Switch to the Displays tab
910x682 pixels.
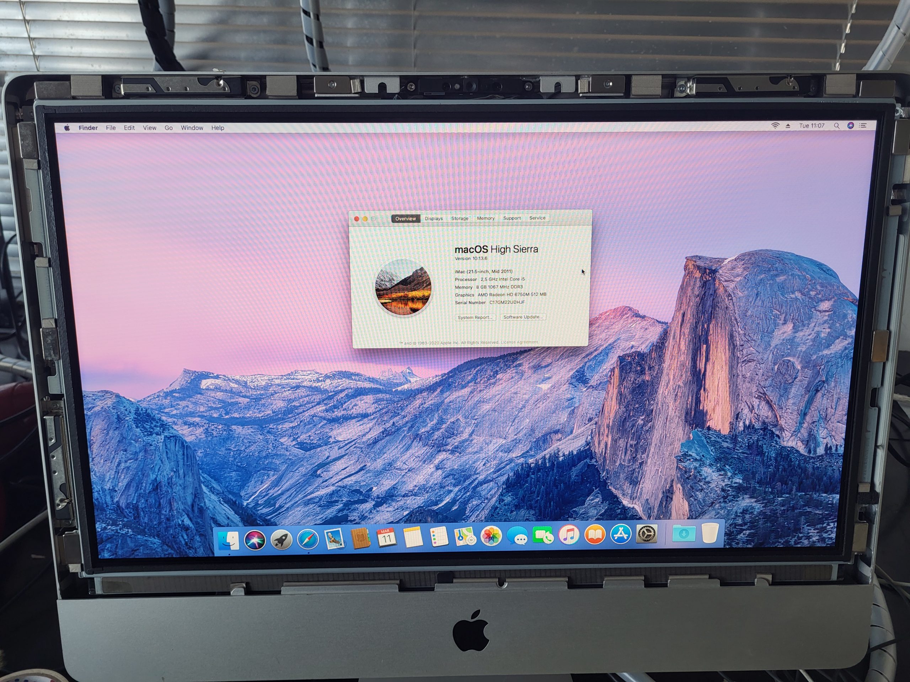(x=434, y=219)
